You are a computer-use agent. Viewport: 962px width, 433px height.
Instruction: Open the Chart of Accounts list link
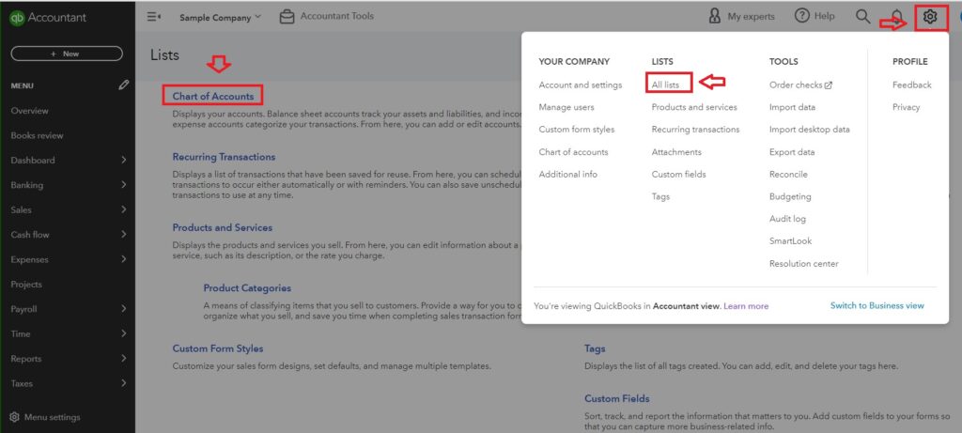[213, 97]
